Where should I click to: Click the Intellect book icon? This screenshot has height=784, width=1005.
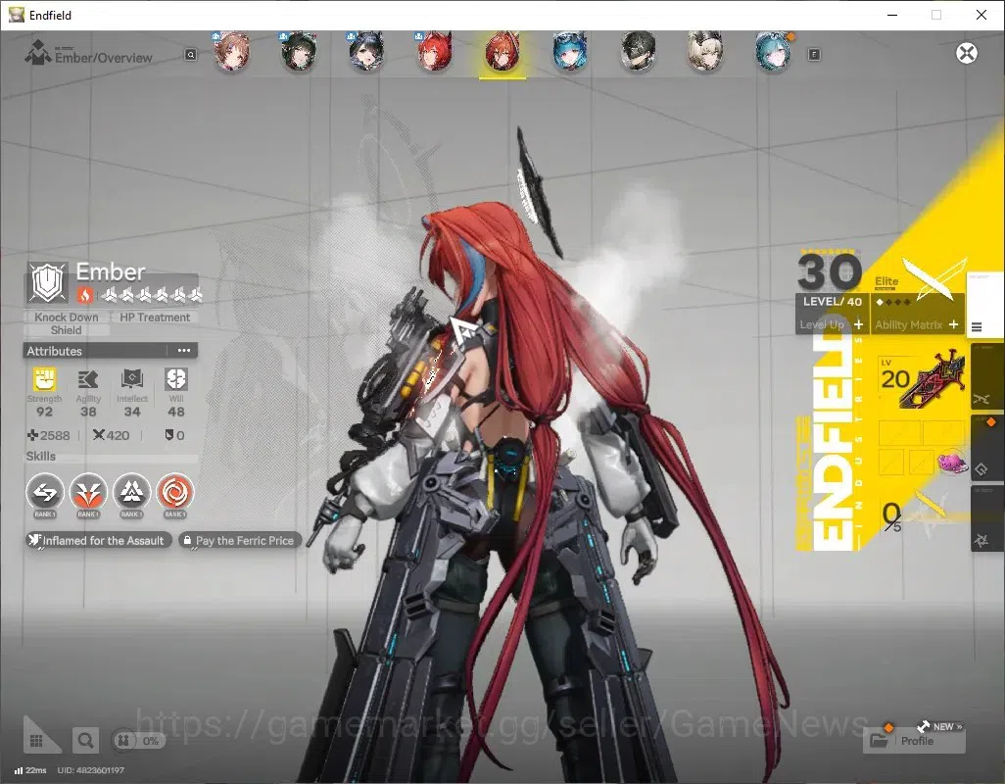(x=132, y=379)
